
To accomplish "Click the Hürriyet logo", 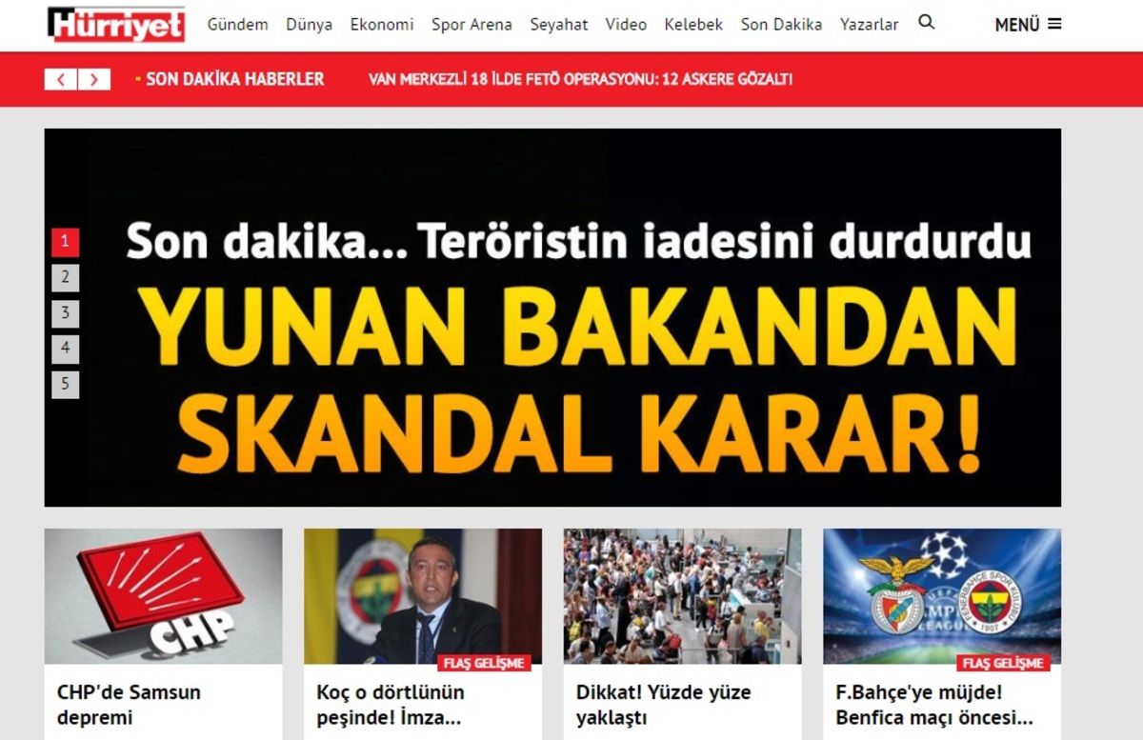I will click(116, 25).
